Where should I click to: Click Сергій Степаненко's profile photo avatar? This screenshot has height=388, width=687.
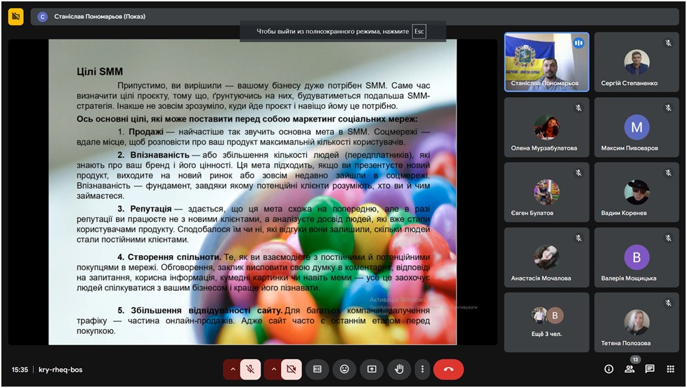click(636, 62)
